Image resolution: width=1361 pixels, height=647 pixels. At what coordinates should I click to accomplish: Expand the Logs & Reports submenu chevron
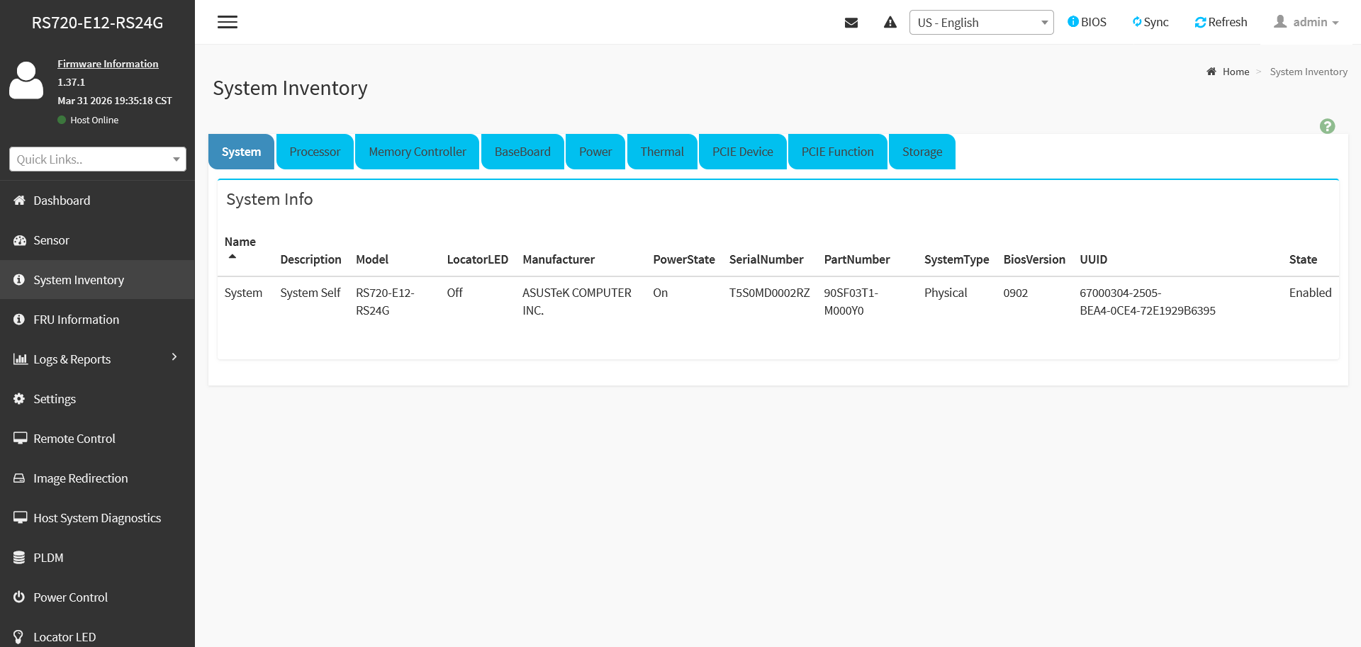point(174,357)
